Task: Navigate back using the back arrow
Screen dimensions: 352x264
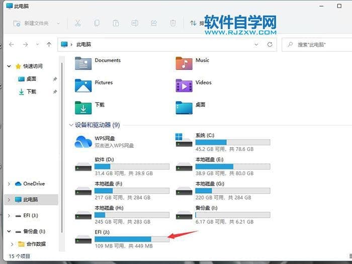Action: 12,44
